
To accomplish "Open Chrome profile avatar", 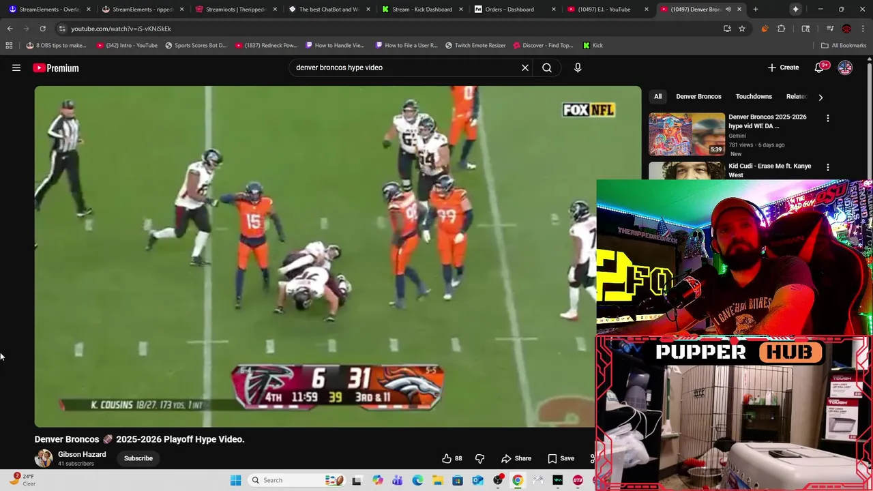I will point(846,29).
